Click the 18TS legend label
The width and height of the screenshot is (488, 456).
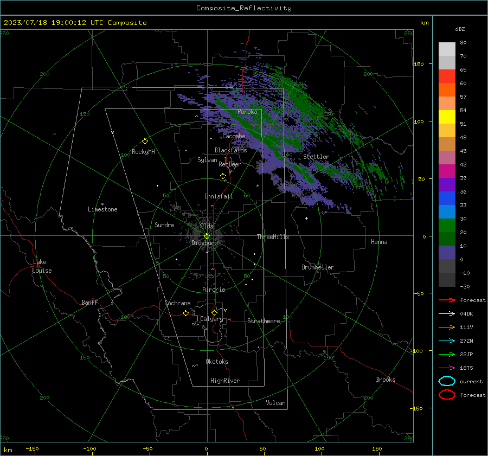(466, 368)
